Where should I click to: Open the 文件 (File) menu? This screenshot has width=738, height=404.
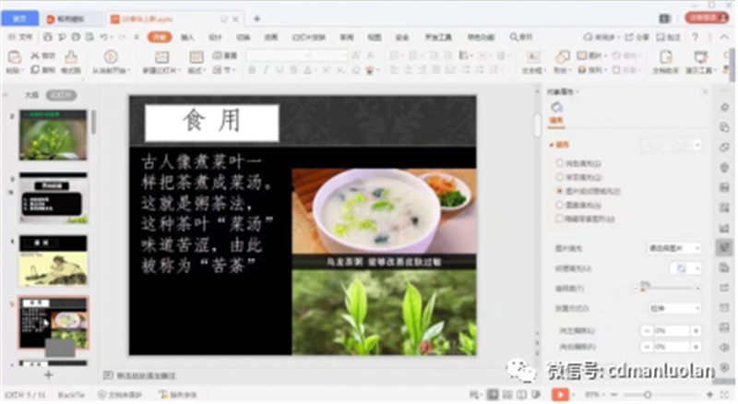point(20,37)
